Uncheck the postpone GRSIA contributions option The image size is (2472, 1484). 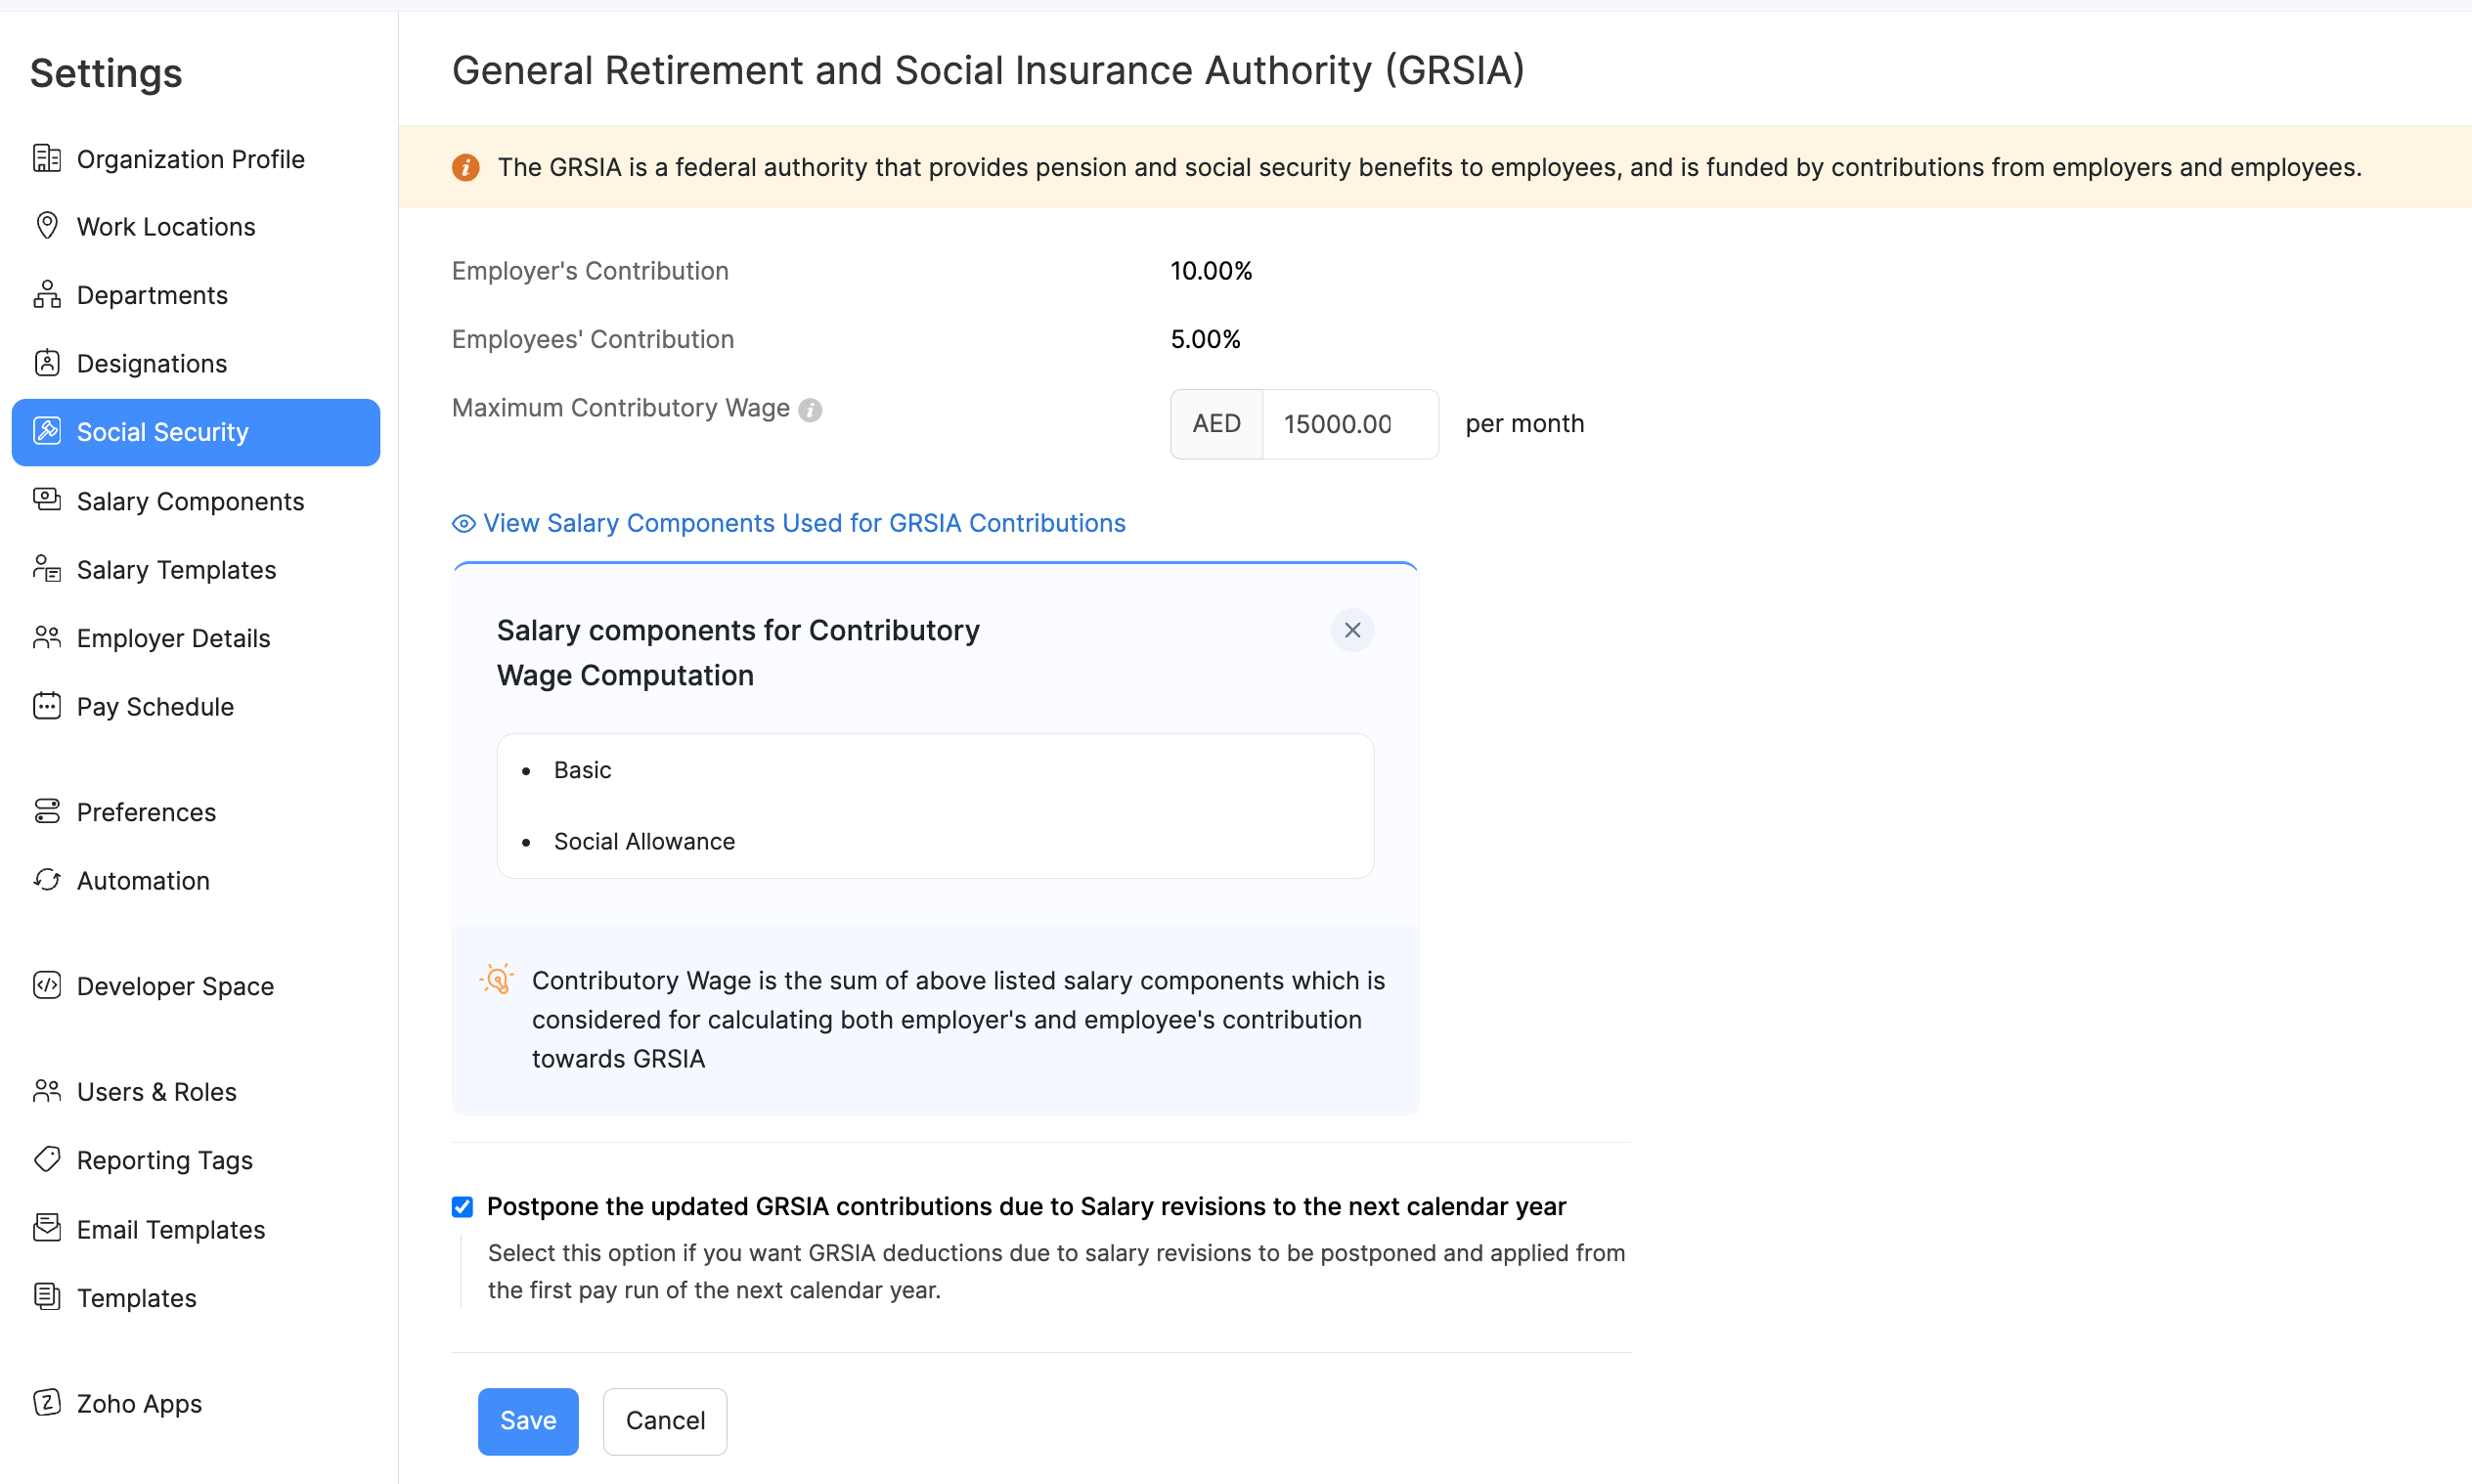[462, 1206]
